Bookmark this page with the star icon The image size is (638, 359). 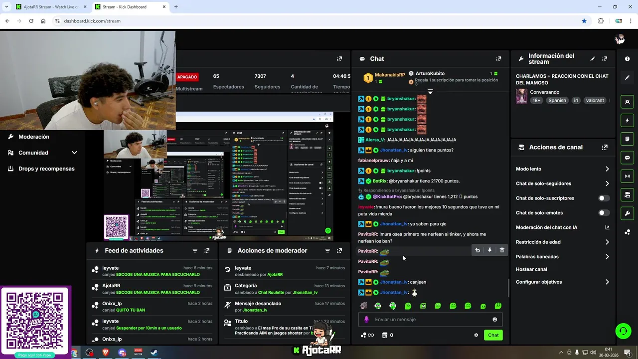pos(584,21)
